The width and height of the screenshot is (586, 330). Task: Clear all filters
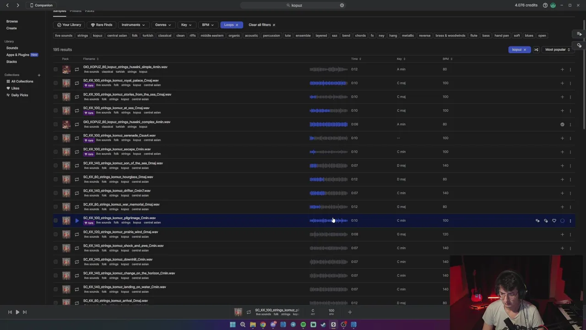tap(262, 25)
